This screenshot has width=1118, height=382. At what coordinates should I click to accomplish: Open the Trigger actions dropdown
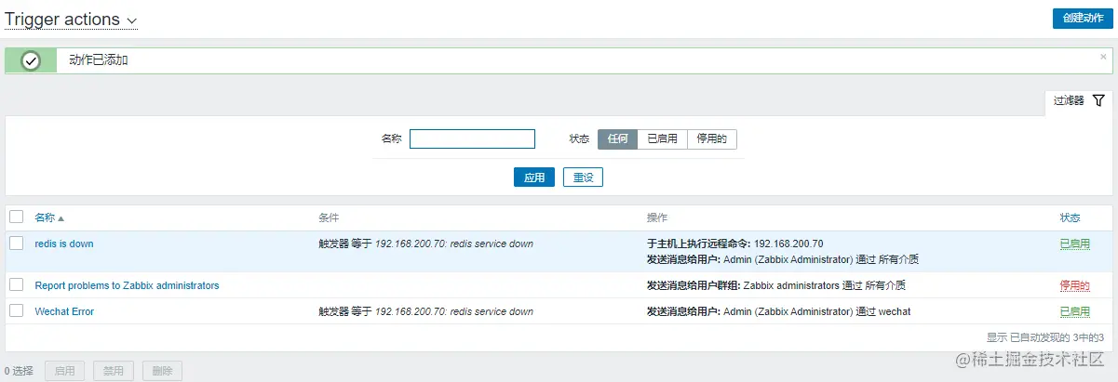click(71, 20)
